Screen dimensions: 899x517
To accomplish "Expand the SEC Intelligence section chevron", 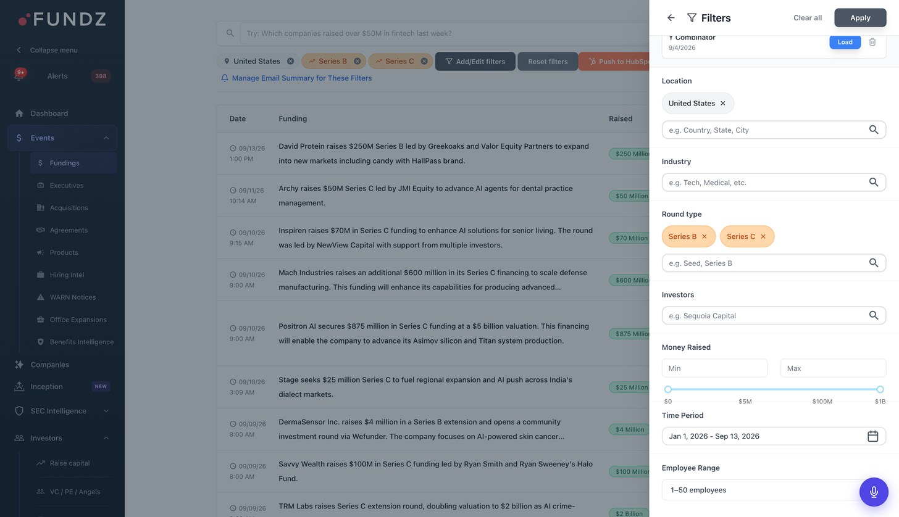I will [x=106, y=411].
